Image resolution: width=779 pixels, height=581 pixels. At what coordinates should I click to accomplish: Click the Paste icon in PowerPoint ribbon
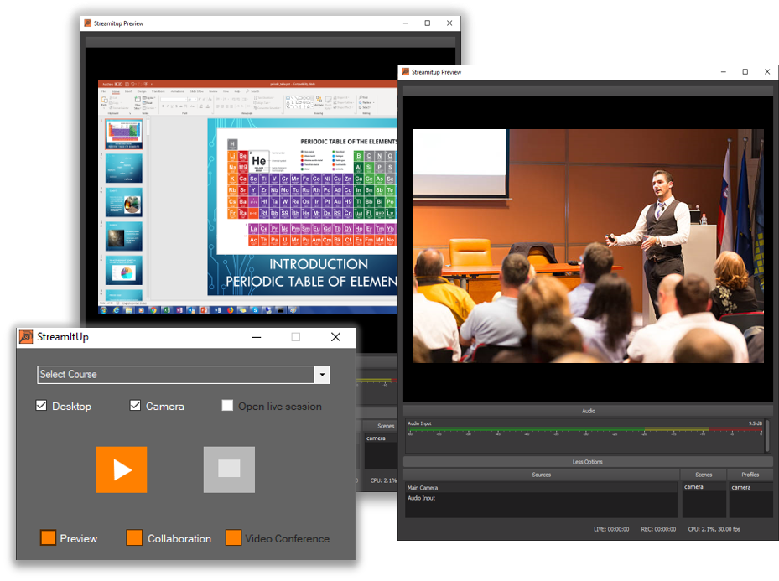pyautogui.click(x=104, y=101)
